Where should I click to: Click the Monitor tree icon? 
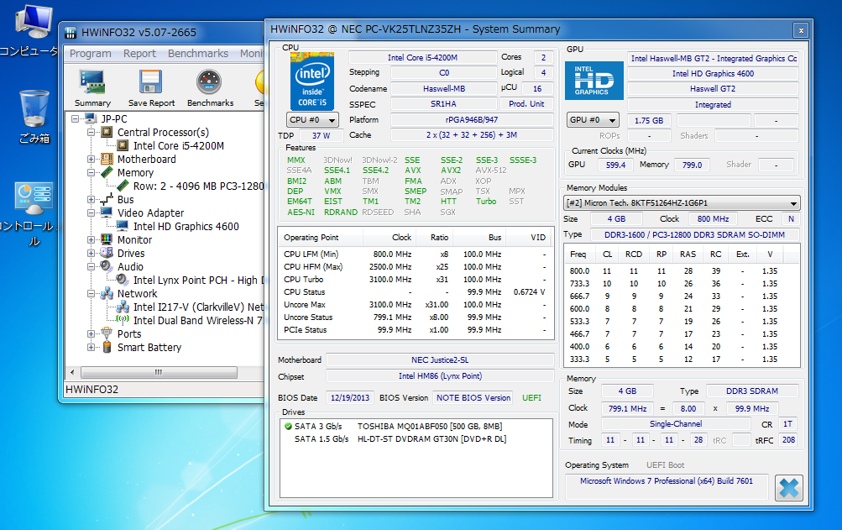click(107, 239)
